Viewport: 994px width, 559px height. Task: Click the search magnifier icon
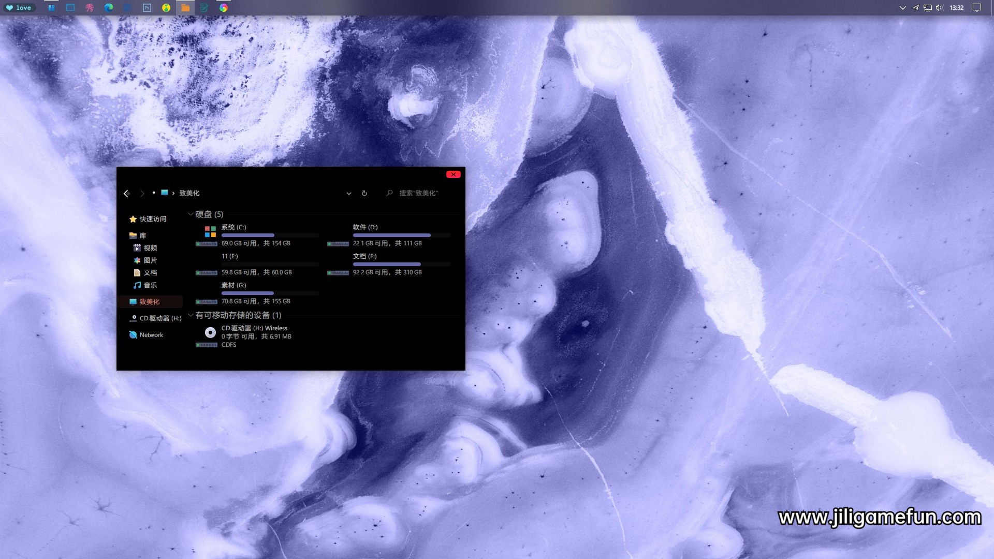[389, 193]
